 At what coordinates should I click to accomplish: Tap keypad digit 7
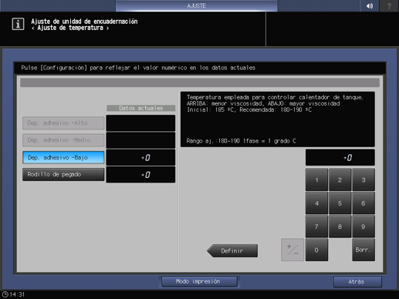[316, 227]
